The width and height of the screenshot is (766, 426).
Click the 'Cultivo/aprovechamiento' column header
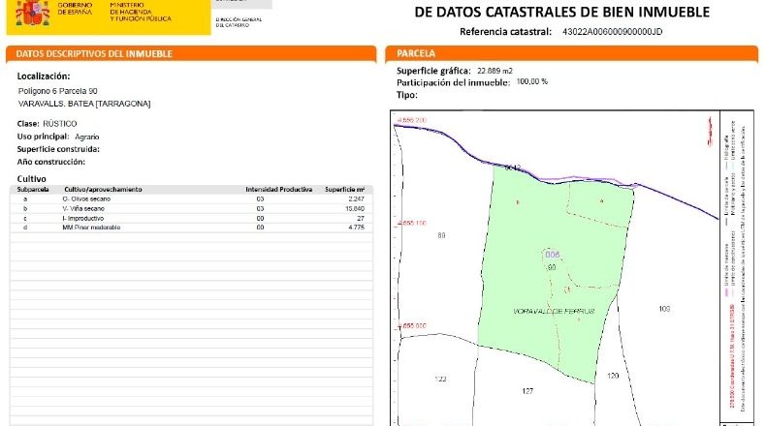click(103, 190)
